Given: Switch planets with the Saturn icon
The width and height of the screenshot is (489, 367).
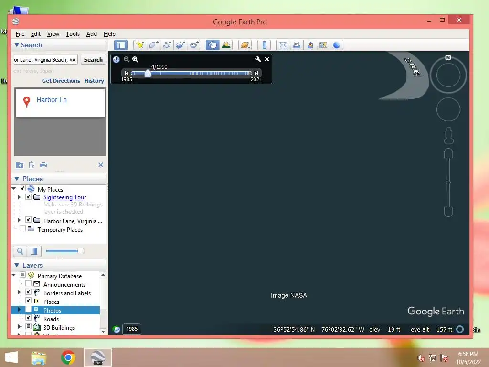Looking at the screenshot, I should 245,45.
